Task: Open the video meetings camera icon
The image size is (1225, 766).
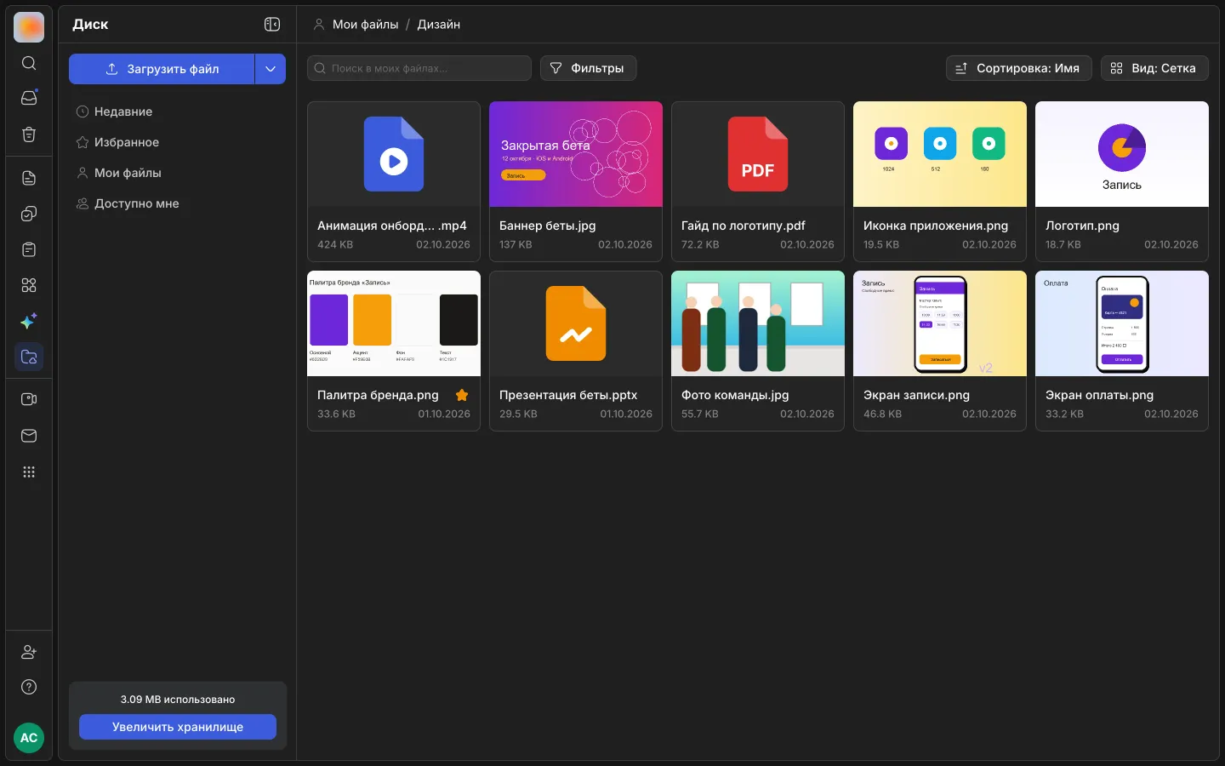Action: [x=29, y=399]
